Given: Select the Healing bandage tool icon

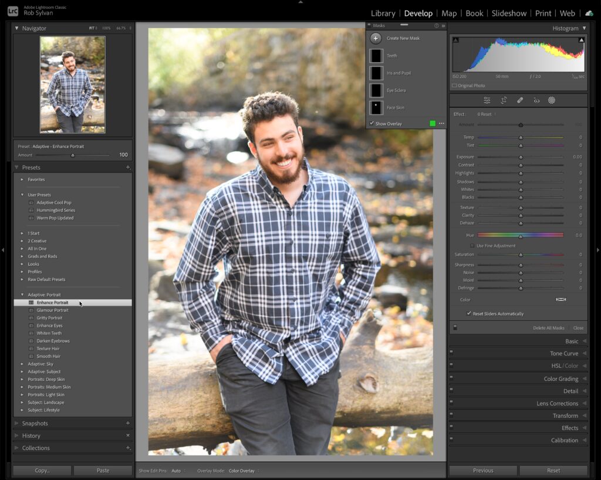Looking at the screenshot, I should coord(520,100).
